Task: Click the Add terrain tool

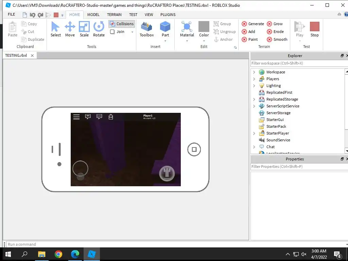Action: 248,32
